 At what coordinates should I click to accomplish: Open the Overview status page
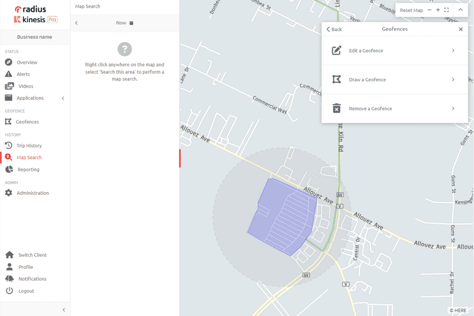[x=28, y=62]
